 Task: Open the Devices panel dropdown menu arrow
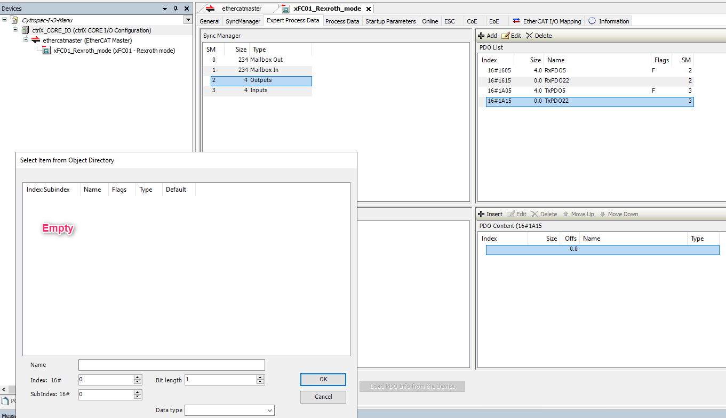(x=164, y=9)
